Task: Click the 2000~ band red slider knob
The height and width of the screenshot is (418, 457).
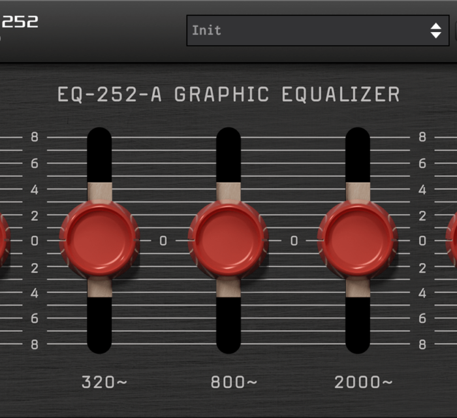Action: click(x=357, y=240)
